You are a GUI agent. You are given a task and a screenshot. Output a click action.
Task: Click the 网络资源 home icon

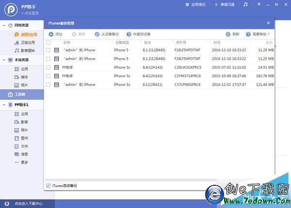click(x=10, y=25)
